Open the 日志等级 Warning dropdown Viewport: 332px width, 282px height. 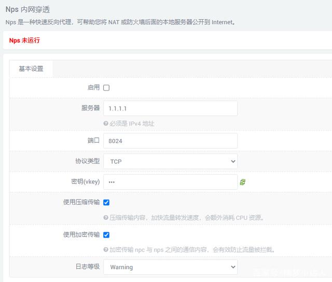tap(171, 267)
